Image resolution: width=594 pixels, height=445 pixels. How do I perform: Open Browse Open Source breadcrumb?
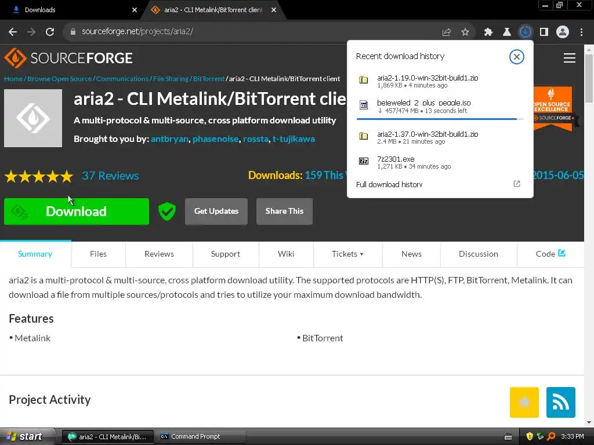pyautogui.click(x=60, y=79)
